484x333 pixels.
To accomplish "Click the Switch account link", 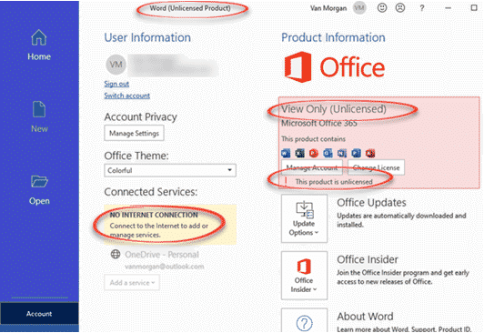I will [126, 96].
